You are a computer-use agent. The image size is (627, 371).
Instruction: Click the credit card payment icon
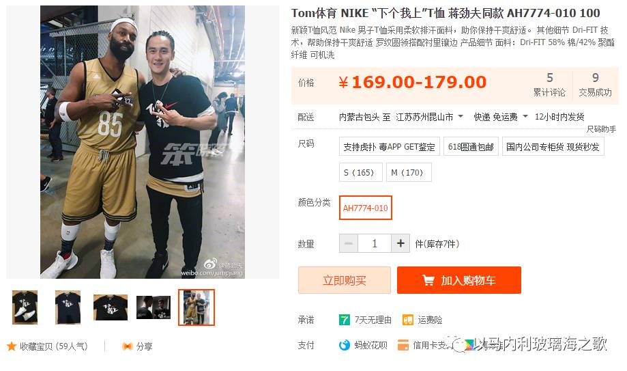click(403, 345)
